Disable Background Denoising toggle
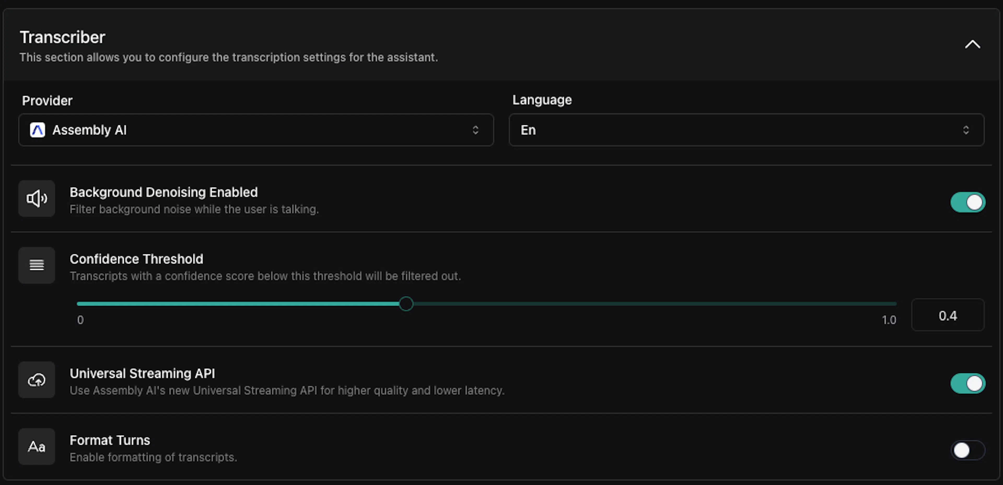This screenshot has width=1003, height=485. tap(967, 202)
